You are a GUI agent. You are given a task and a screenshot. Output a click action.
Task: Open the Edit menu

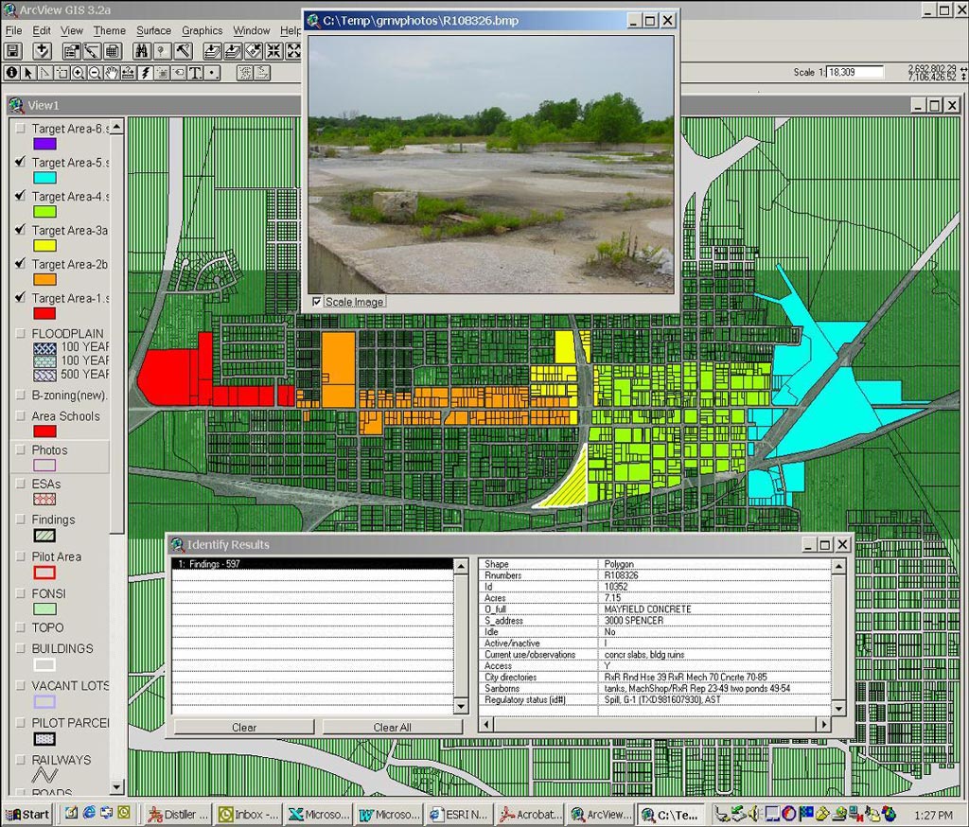click(x=42, y=30)
